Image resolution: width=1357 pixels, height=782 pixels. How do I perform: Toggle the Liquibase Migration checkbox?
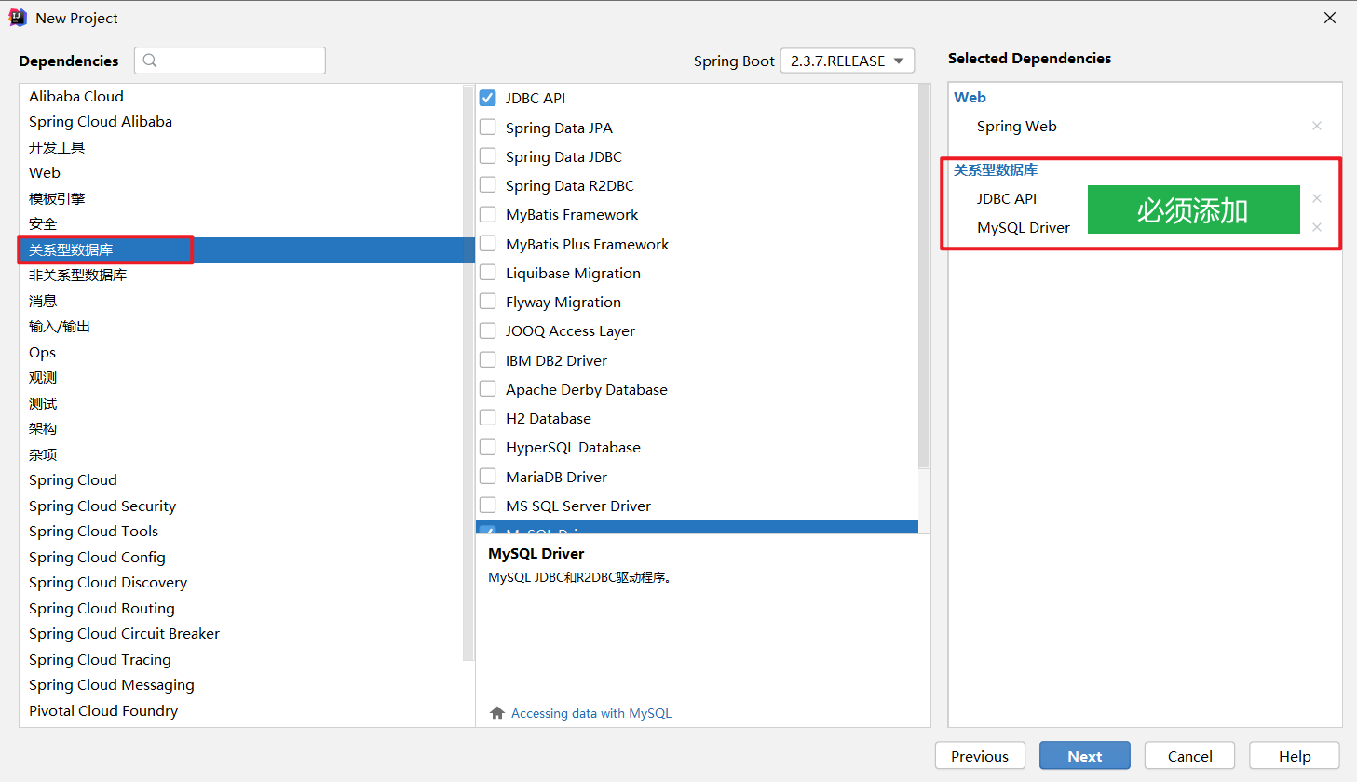[488, 272]
